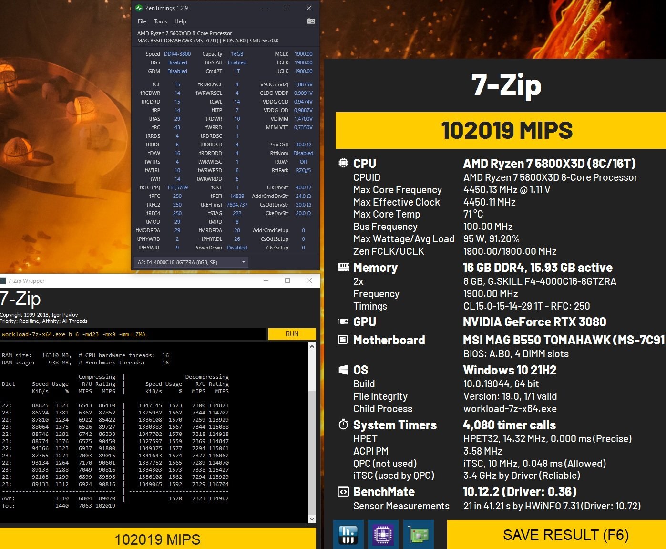Close the ZenTimings window
Screen dimensions: 666x549
[309, 8]
